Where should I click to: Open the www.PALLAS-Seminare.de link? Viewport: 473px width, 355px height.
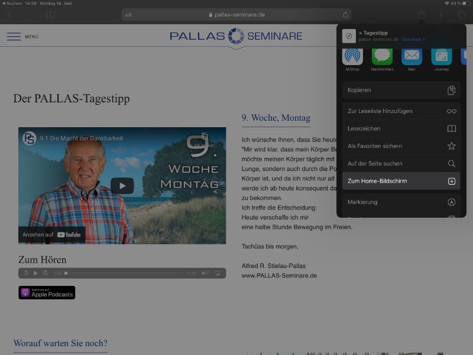[x=279, y=276]
